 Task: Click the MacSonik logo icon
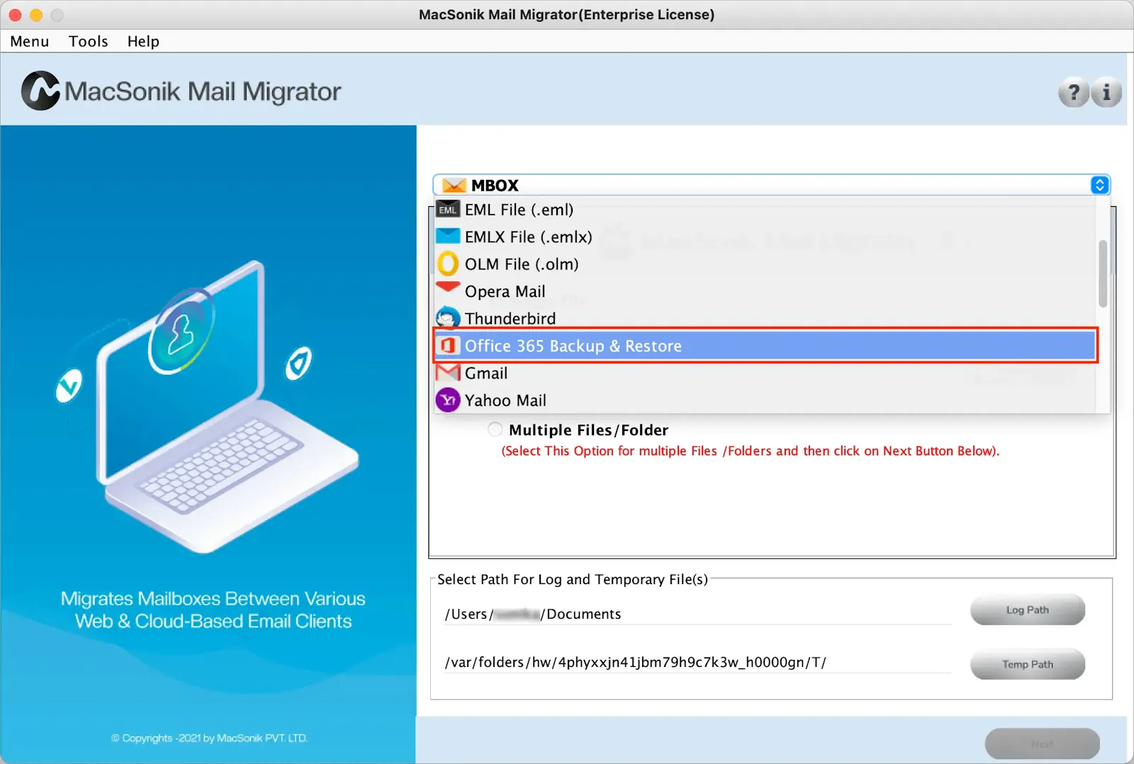click(x=40, y=91)
